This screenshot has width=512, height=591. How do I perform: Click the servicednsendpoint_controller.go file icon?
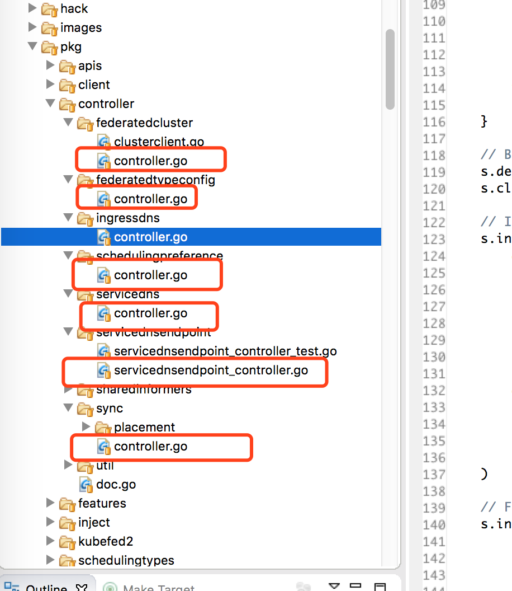tap(104, 370)
